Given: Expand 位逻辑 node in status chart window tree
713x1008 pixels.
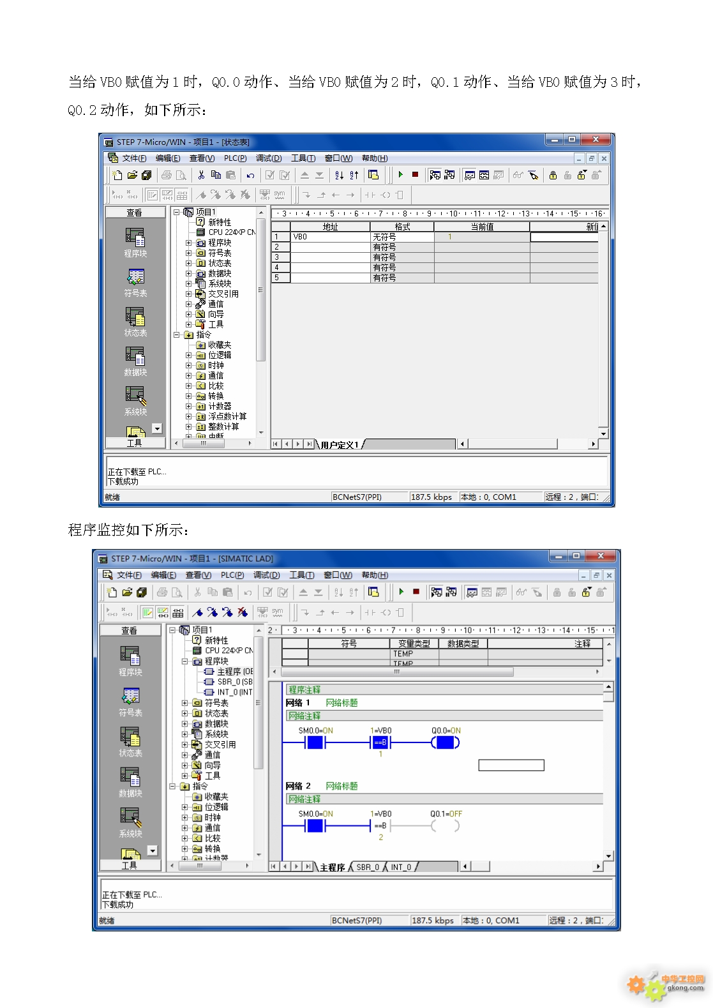Looking at the screenshot, I should point(189,355).
